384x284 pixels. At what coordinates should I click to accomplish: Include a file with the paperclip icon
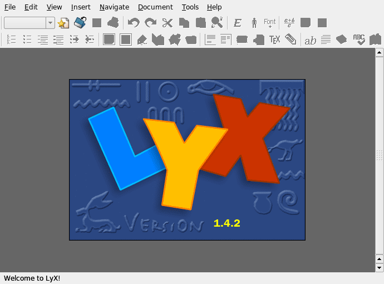tap(291, 39)
